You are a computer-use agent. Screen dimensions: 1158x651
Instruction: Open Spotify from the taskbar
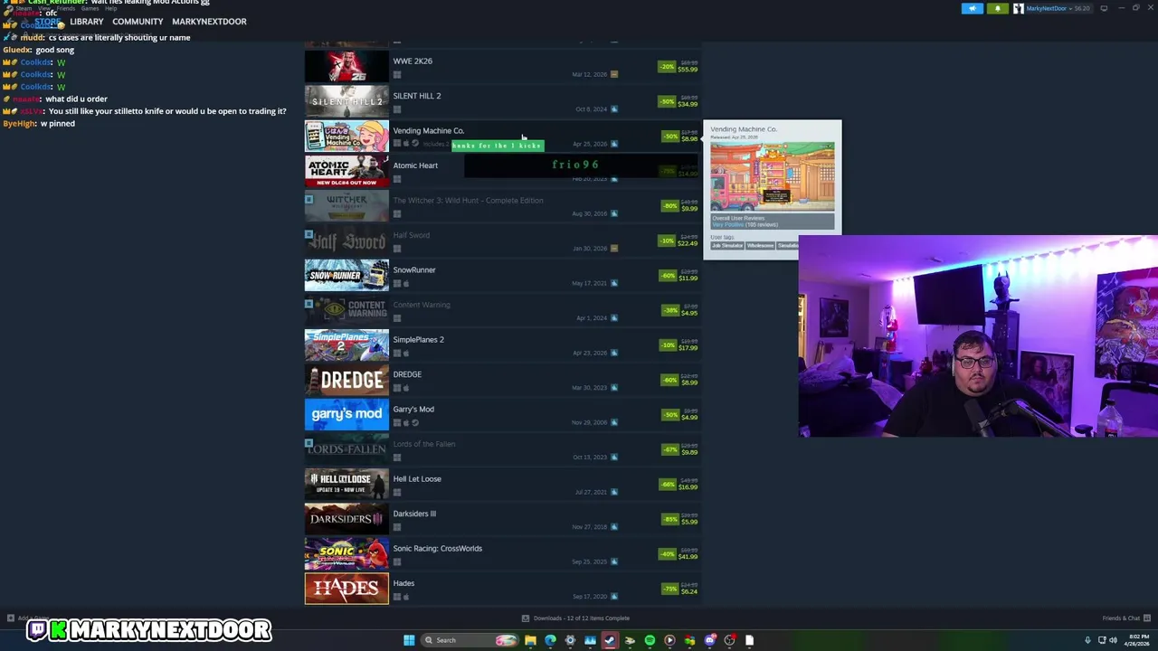(650, 640)
